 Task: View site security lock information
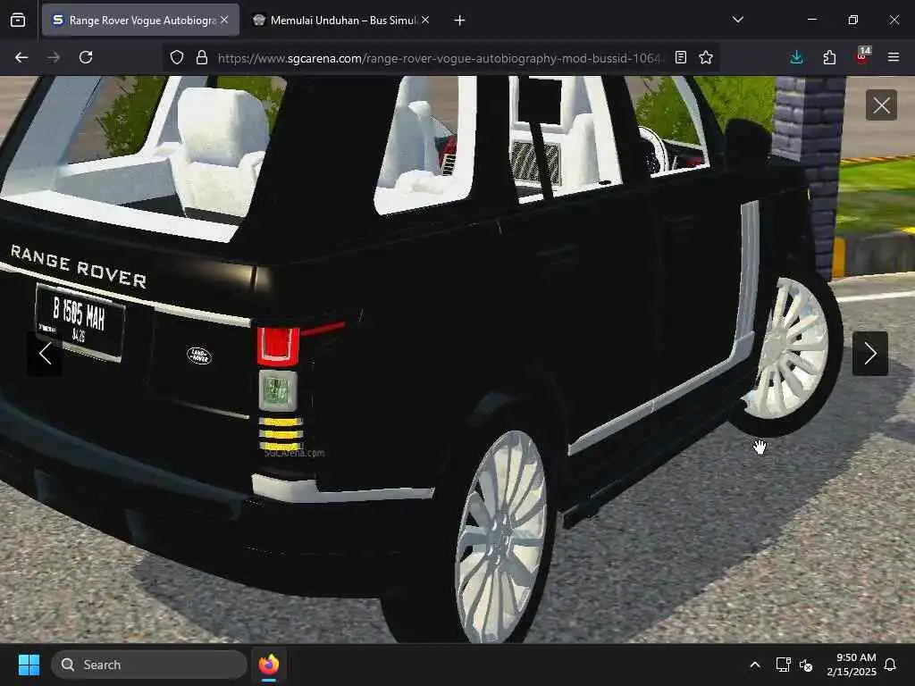[202, 57]
